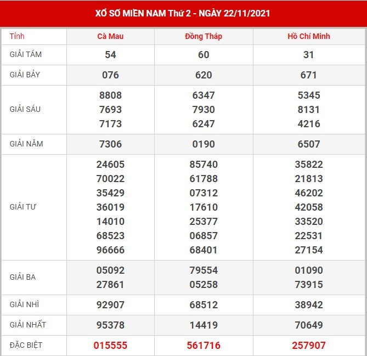
Task: Choose Đồng Tháp number 68401
Action: pyautogui.click(x=204, y=250)
